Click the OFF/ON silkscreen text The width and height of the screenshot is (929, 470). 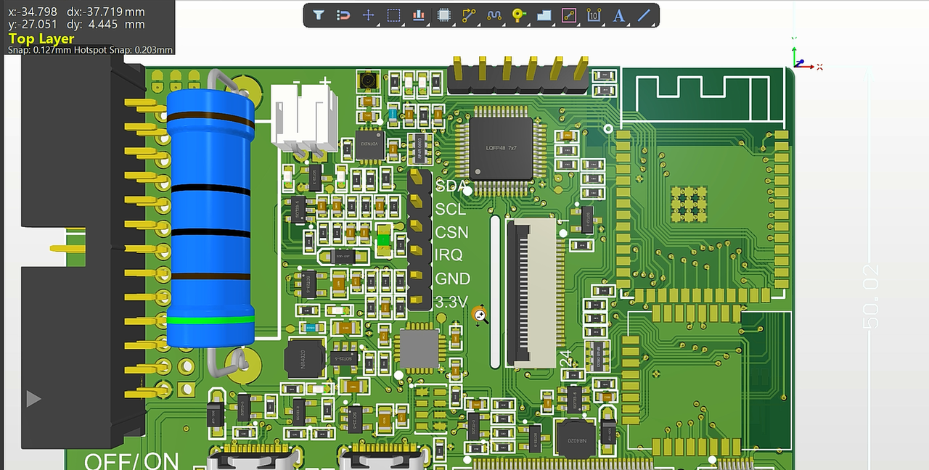coord(131,461)
